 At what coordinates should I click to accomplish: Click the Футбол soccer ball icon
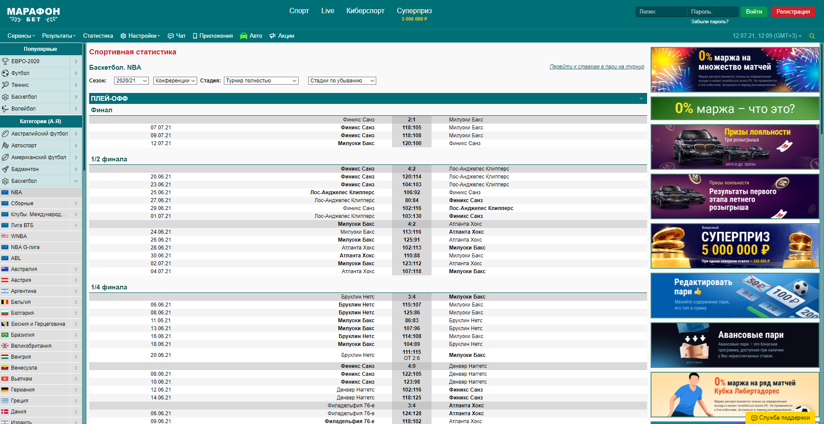click(x=5, y=73)
